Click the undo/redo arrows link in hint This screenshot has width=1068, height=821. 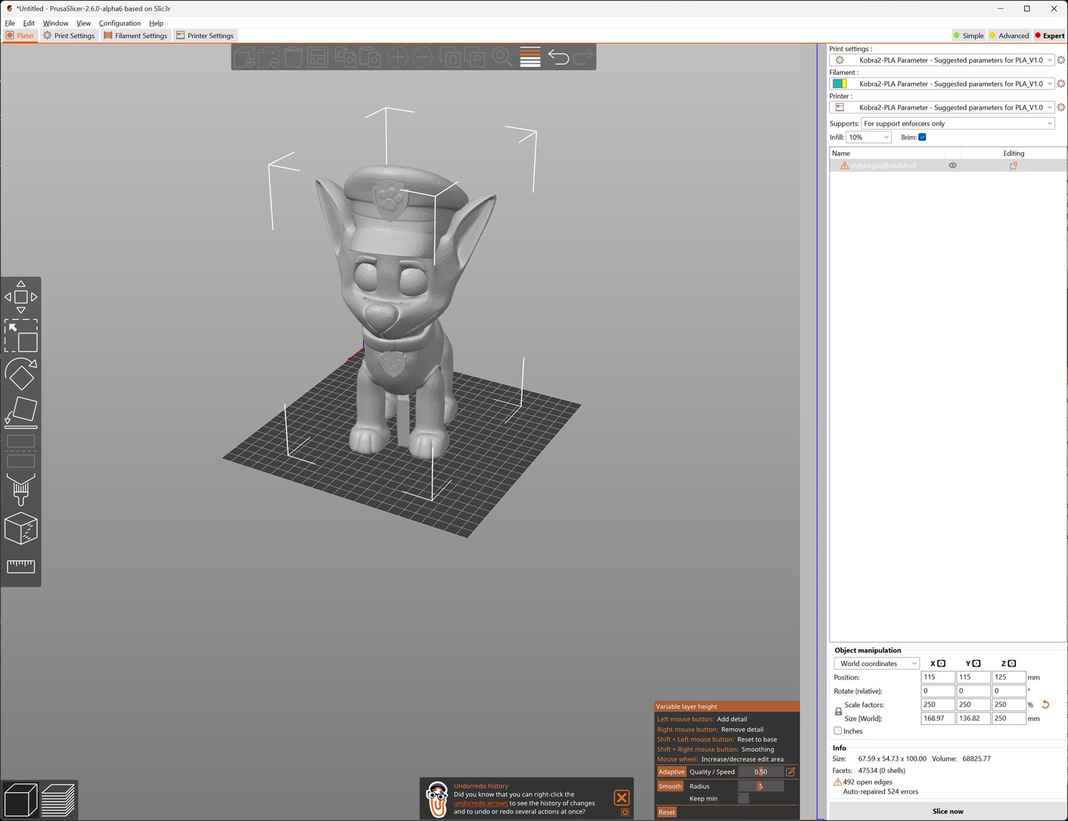pos(481,804)
